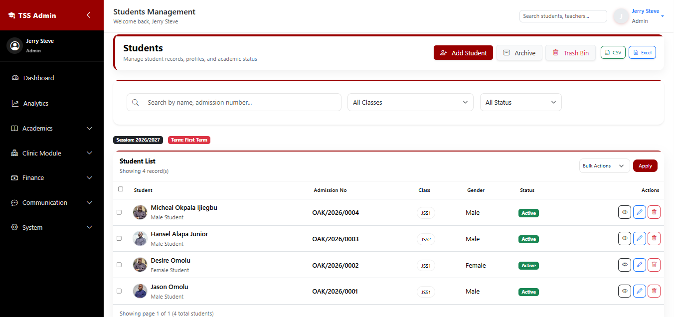Delete Hansel Alapa Junior with trash icon
The width and height of the screenshot is (674, 317).
(x=654, y=239)
